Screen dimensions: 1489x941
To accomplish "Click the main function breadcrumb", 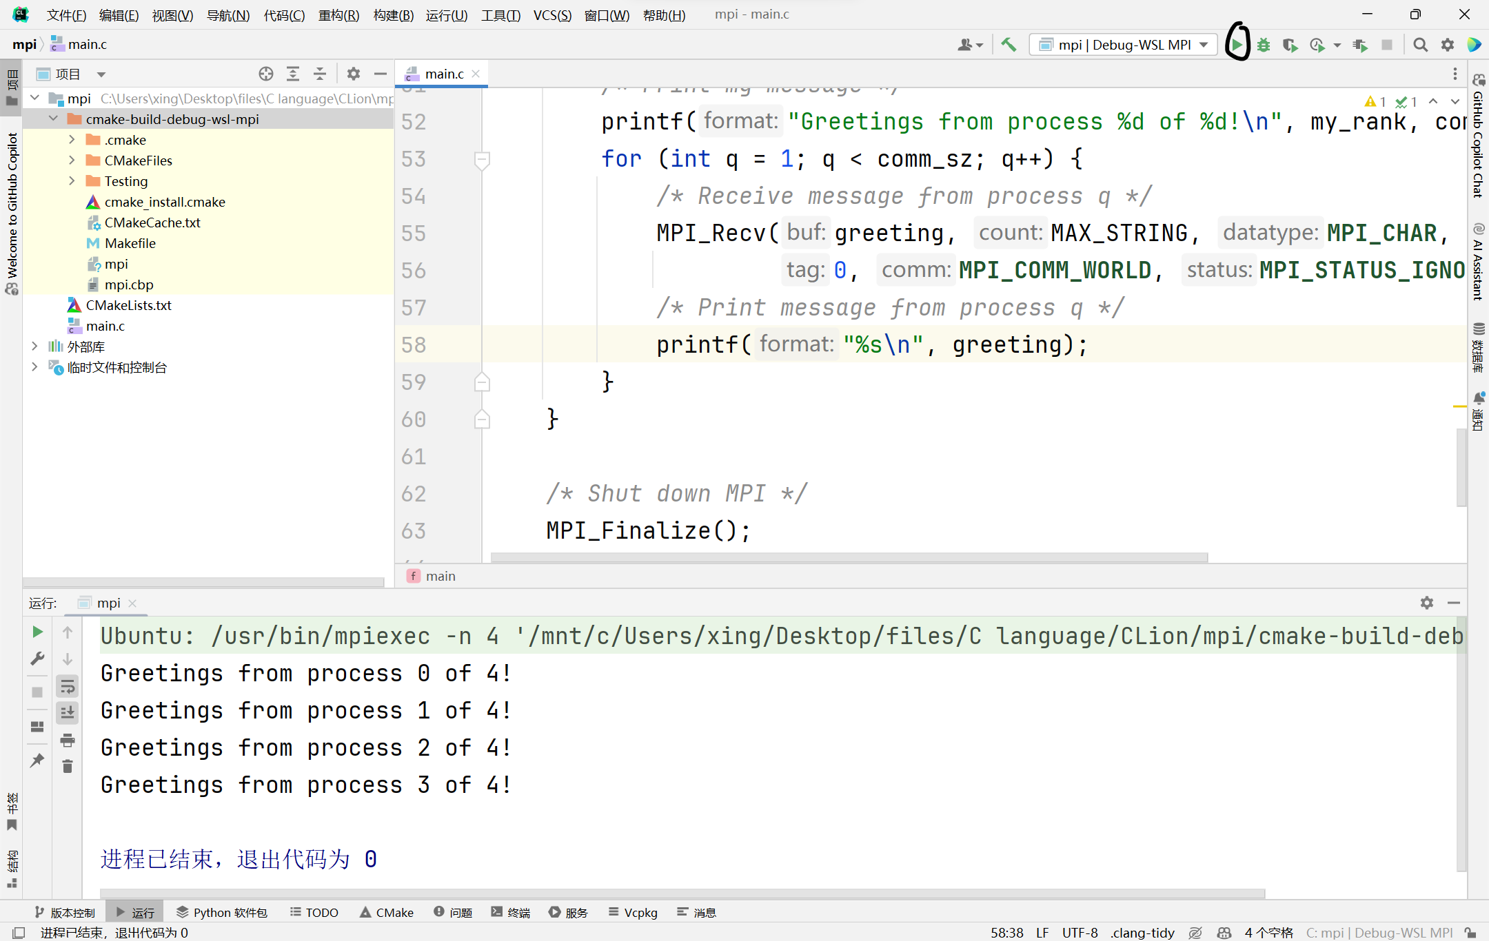I will (432, 576).
